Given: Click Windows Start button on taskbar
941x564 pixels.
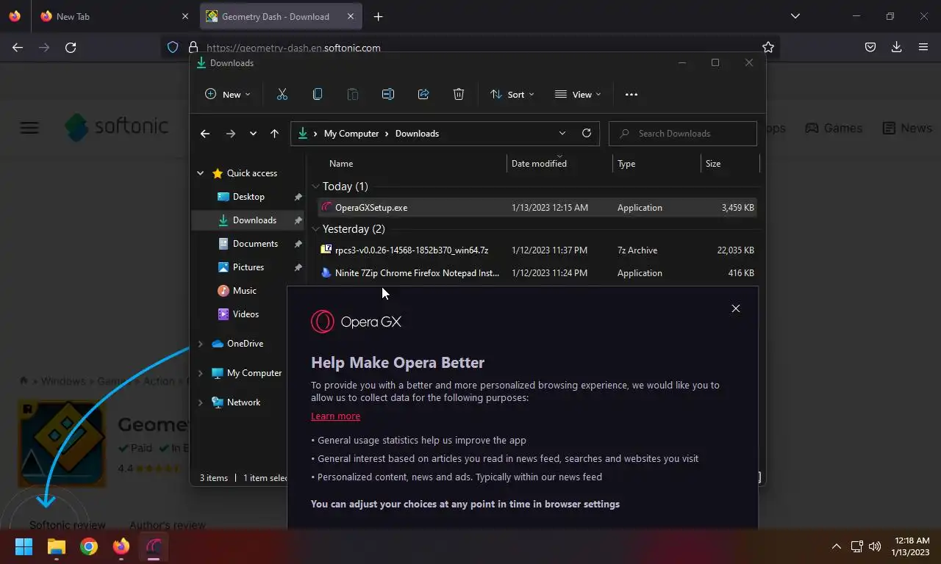Looking at the screenshot, I should point(24,546).
